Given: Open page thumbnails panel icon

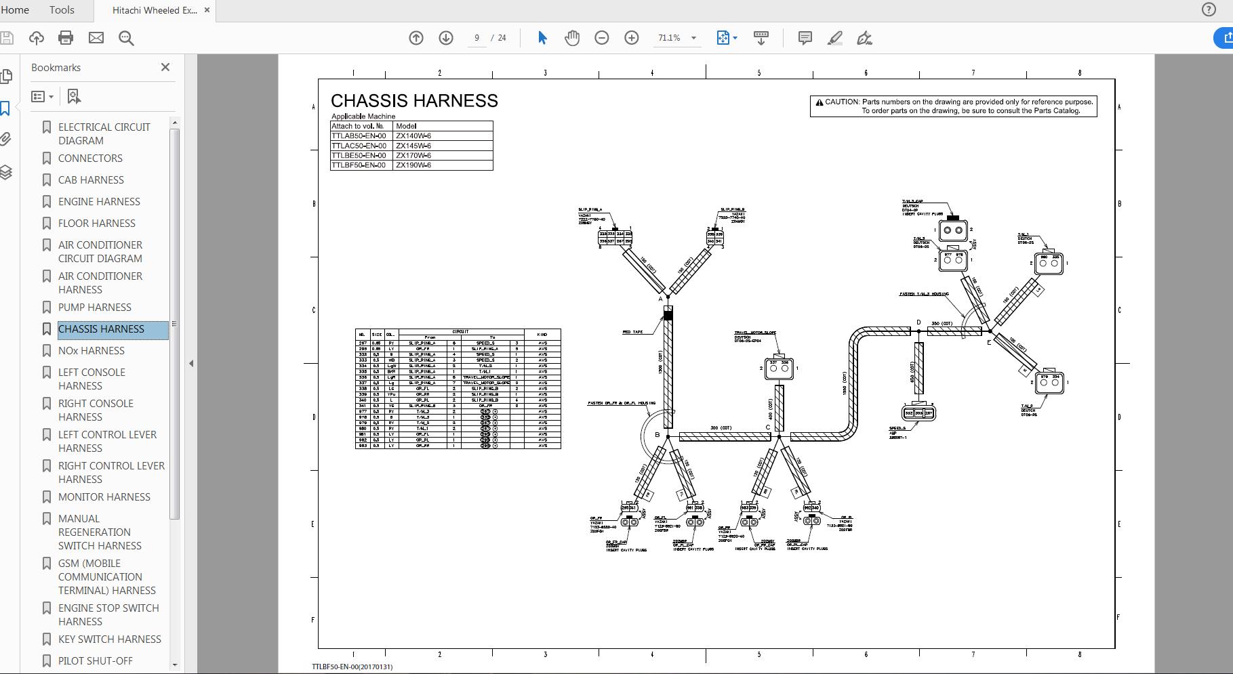Looking at the screenshot, I should coord(6,77).
